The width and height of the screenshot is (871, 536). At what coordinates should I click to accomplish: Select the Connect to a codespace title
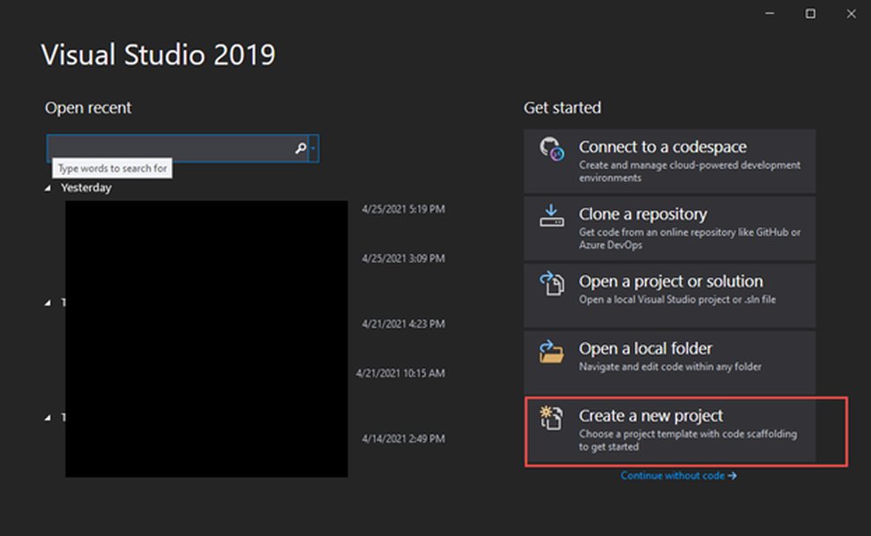pyautogui.click(x=662, y=147)
